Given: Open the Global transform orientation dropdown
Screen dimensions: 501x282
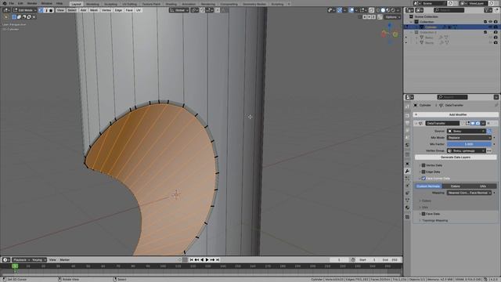Looking at the screenshot, I should pyautogui.click(x=179, y=10).
